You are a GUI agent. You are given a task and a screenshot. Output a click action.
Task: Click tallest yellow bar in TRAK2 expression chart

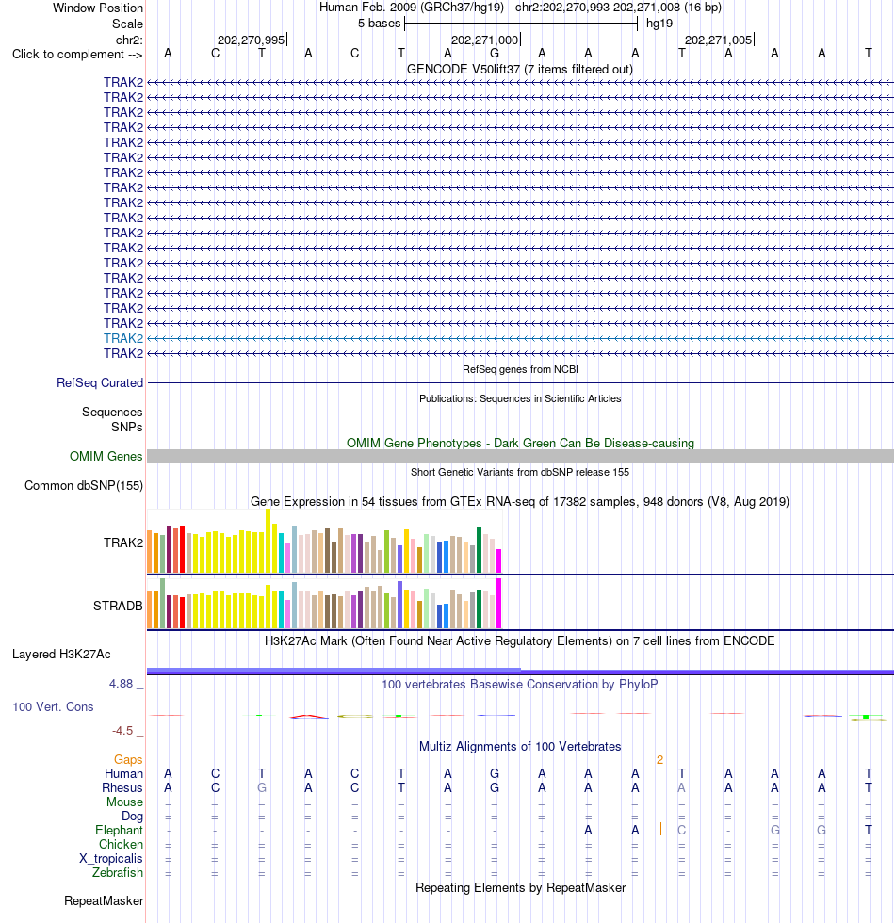(x=268, y=541)
